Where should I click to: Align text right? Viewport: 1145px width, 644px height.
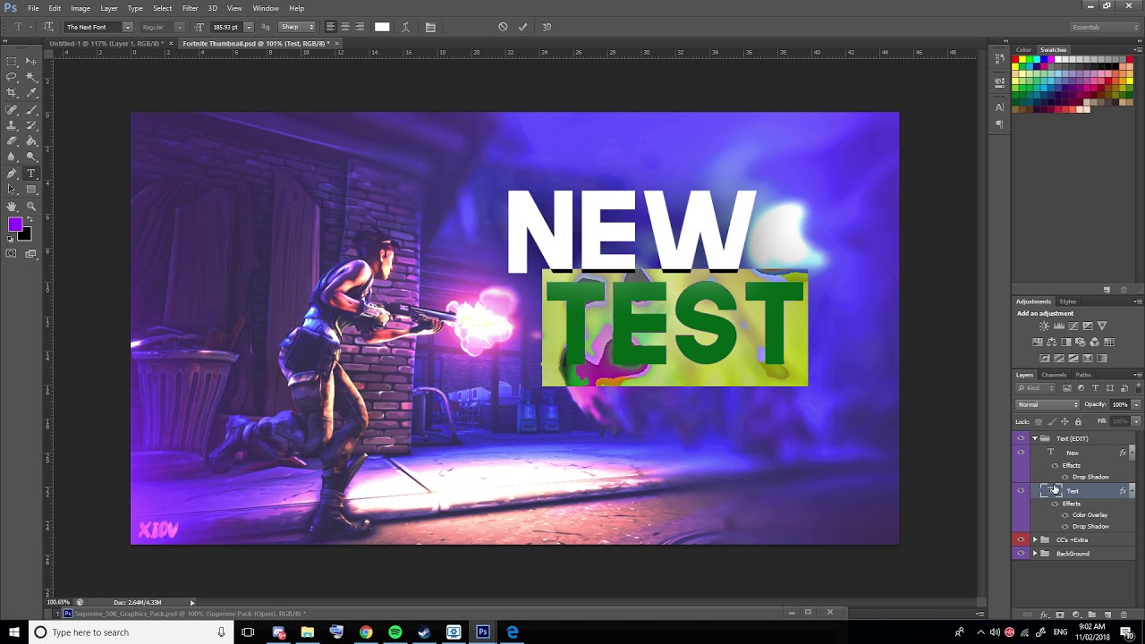(359, 27)
